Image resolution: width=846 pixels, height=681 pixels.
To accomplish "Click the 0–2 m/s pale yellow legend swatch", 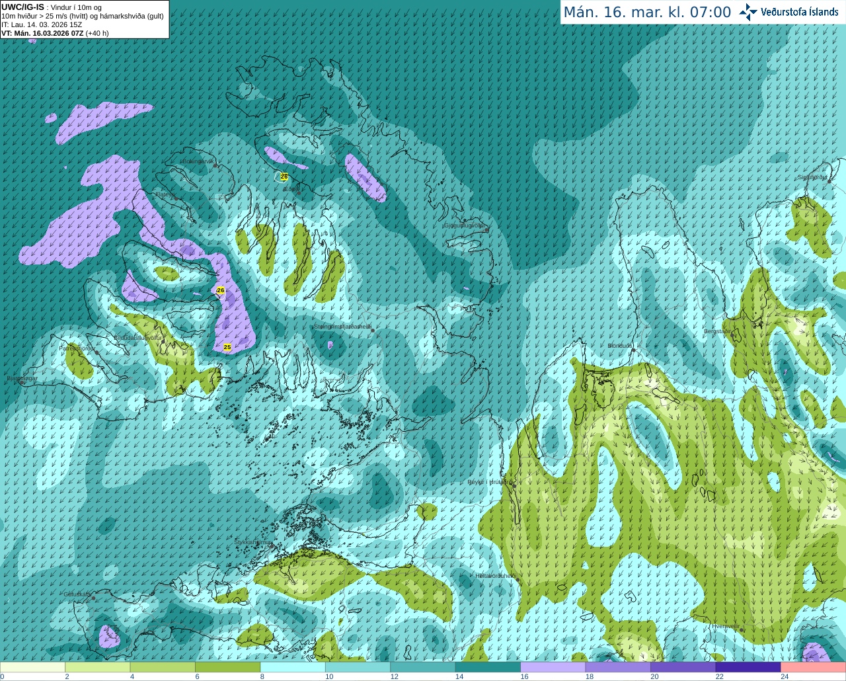I will [x=32, y=667].
